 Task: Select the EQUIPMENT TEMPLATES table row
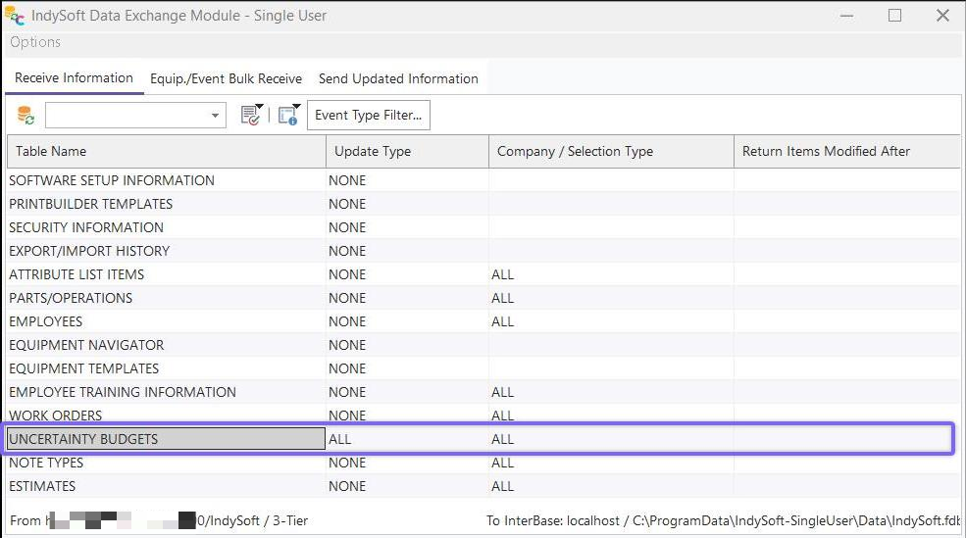[x=84, y=368]
